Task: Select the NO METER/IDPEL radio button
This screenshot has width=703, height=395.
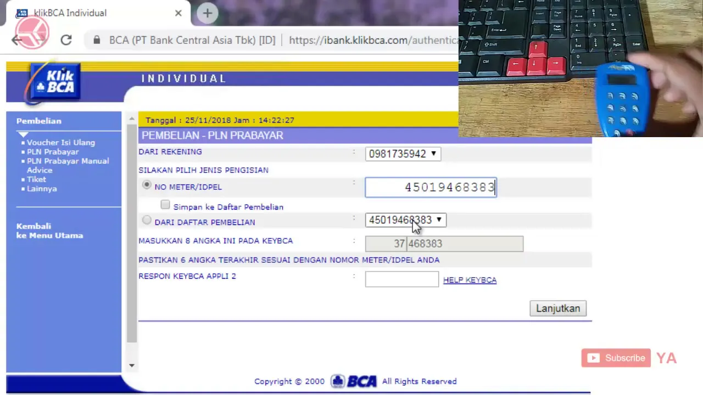Action: coord(147,185)
